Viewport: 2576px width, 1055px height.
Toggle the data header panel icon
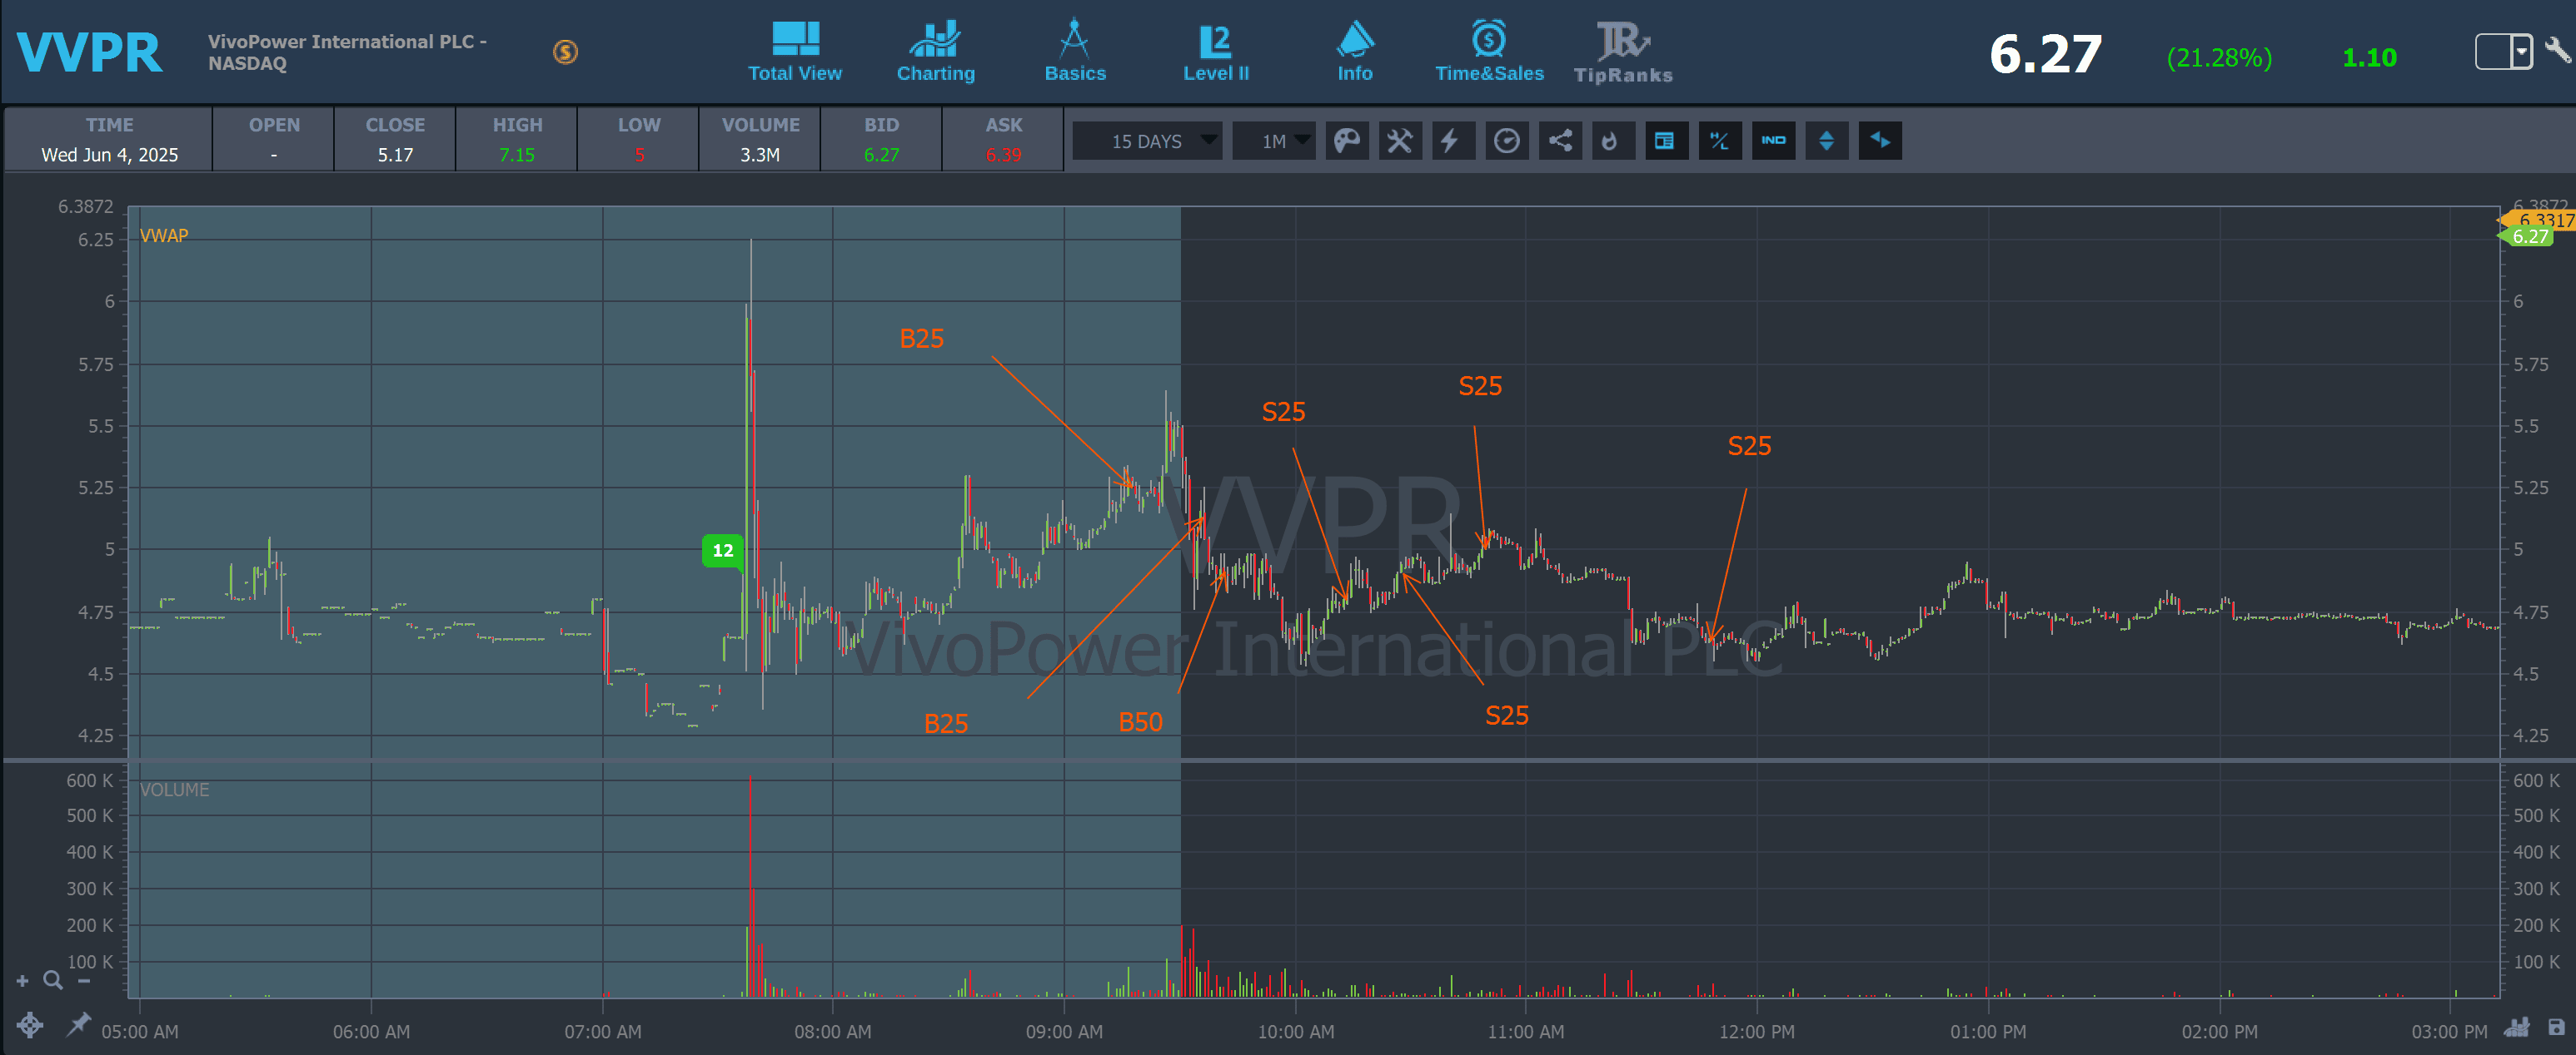1666,141
